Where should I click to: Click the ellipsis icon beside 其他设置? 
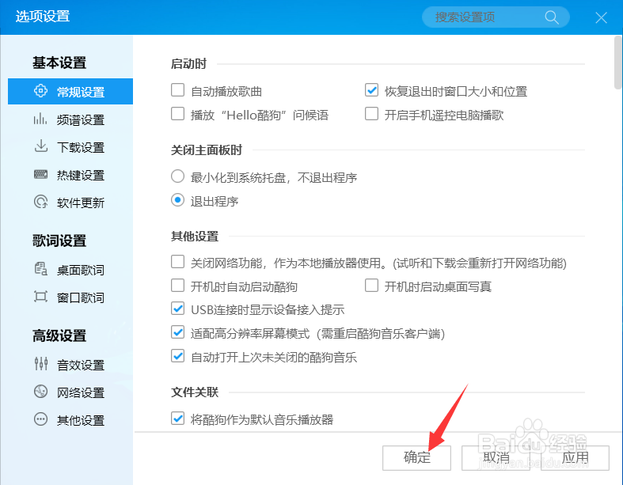[40, 419]
